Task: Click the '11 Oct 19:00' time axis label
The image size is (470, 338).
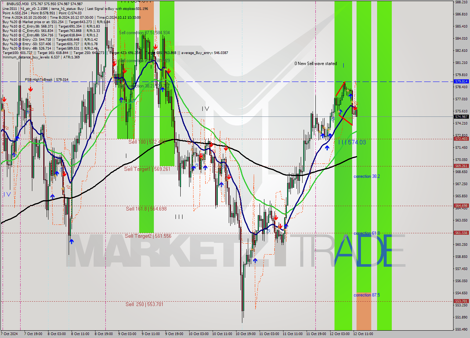Action: 316,334
